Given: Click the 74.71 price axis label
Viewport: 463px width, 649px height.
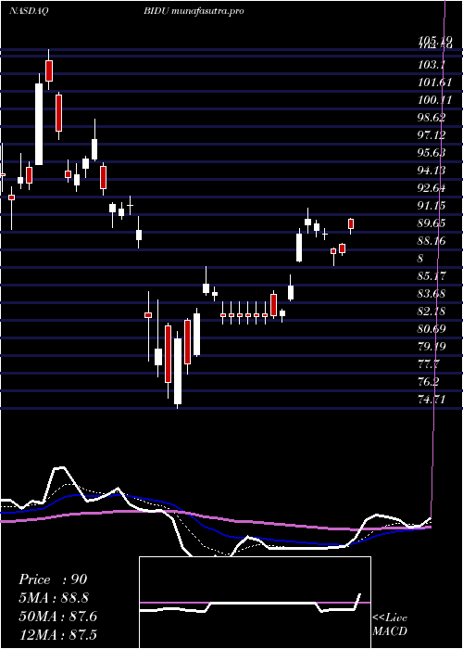Looking at the screenshot, I should (432, 400).
